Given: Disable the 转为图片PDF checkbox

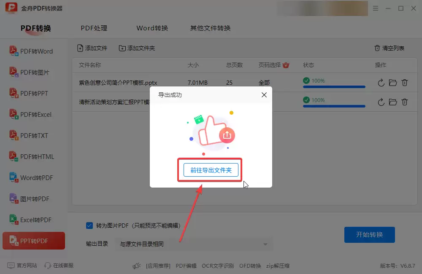Looking at the screenshot, I should pos(89,226).
